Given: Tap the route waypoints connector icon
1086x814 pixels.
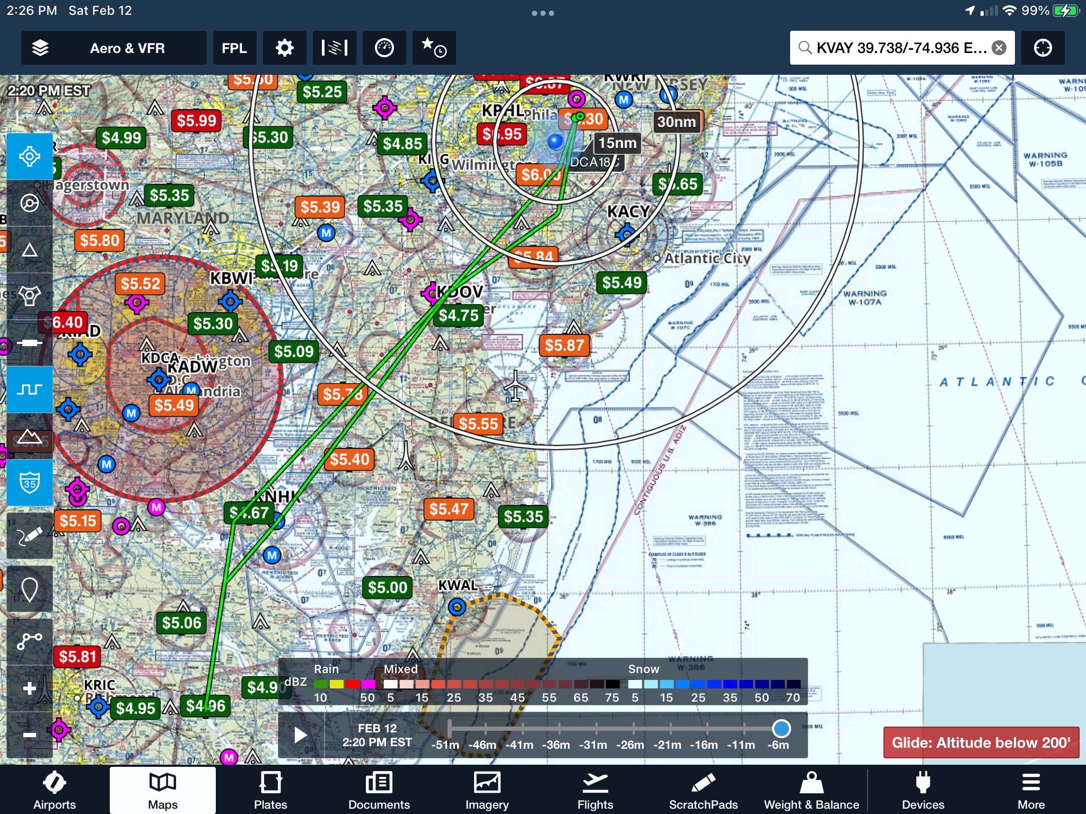Looking at the screenshot, I should pyautogui.click(x=30, y=641).
